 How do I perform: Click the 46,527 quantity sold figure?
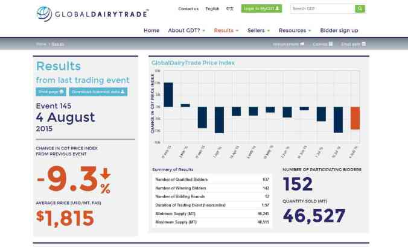click(314, 216)
